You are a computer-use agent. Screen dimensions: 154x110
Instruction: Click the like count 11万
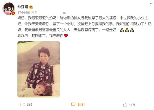point(132,105)
